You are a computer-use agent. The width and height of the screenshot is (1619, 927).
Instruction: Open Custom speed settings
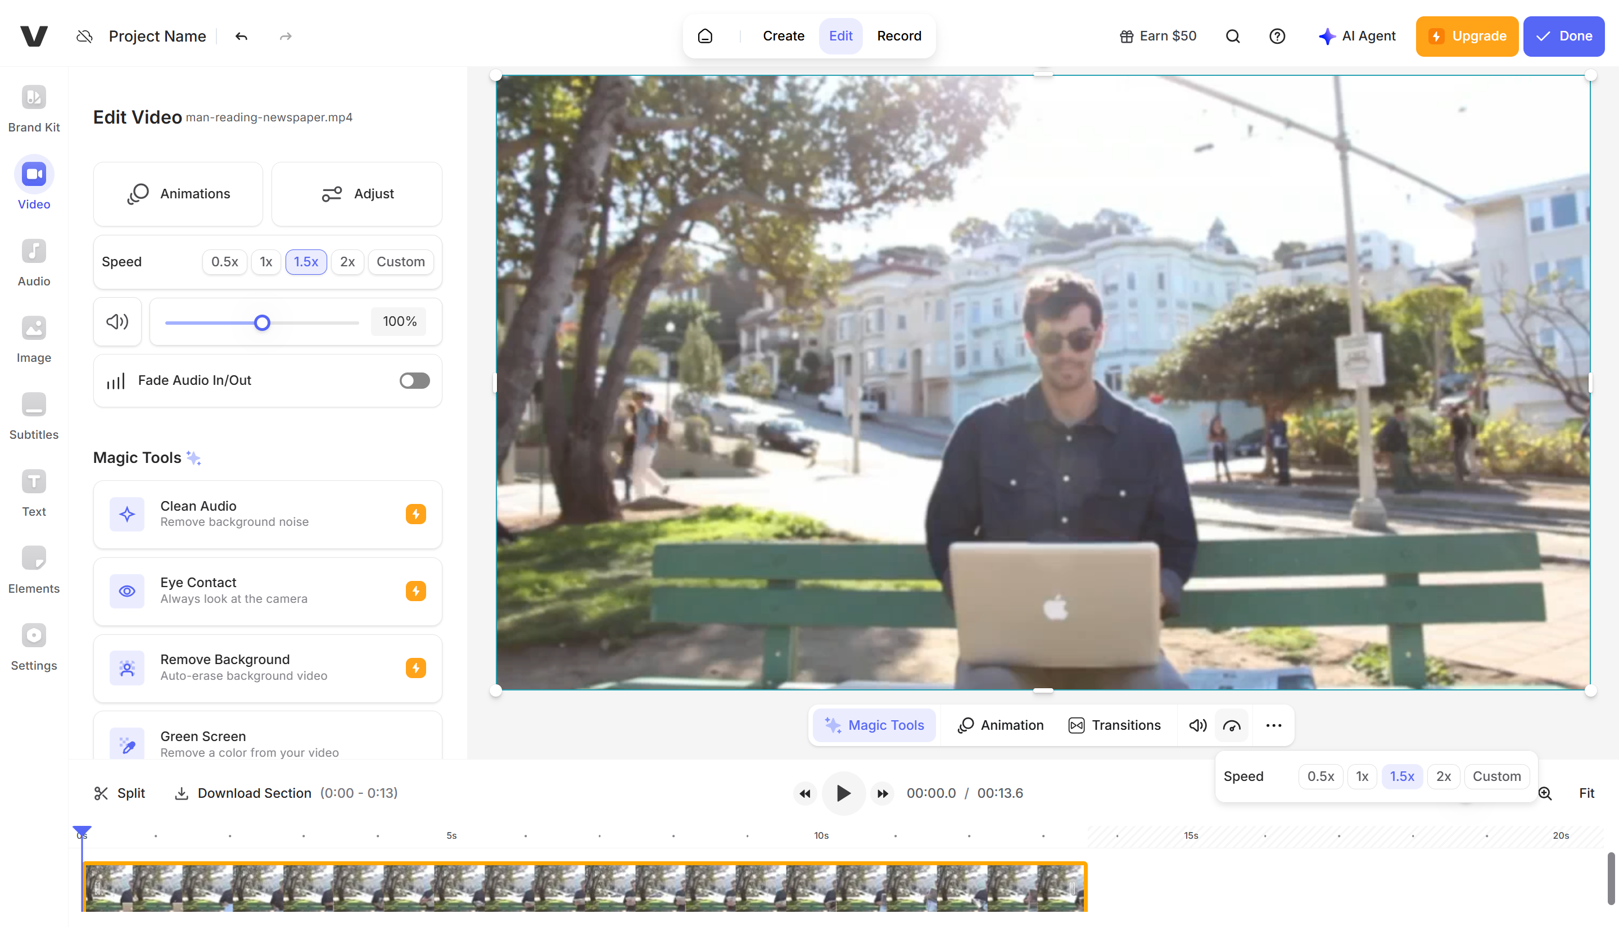(401, 262)
